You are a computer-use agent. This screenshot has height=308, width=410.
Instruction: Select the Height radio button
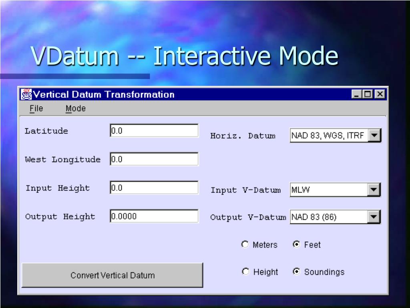(245, 272)
